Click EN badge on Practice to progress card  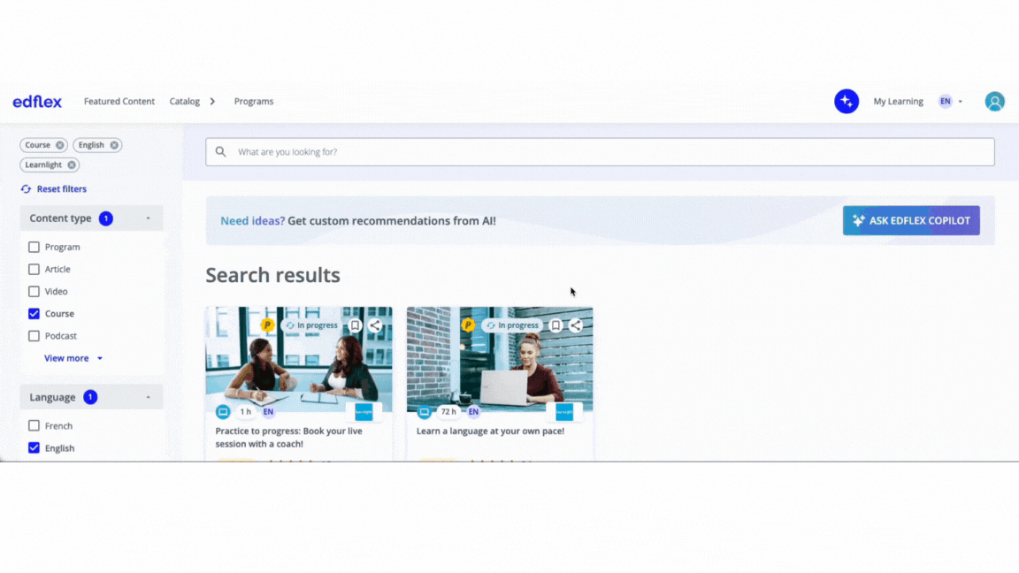pyautogui.click(x=268, y=411)
